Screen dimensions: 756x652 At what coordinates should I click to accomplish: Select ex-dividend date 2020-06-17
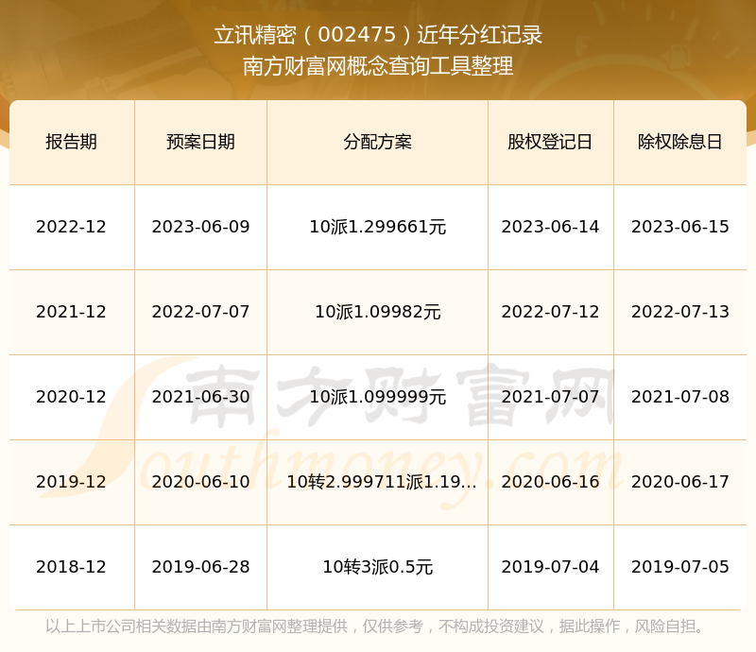tap(679, 481)
